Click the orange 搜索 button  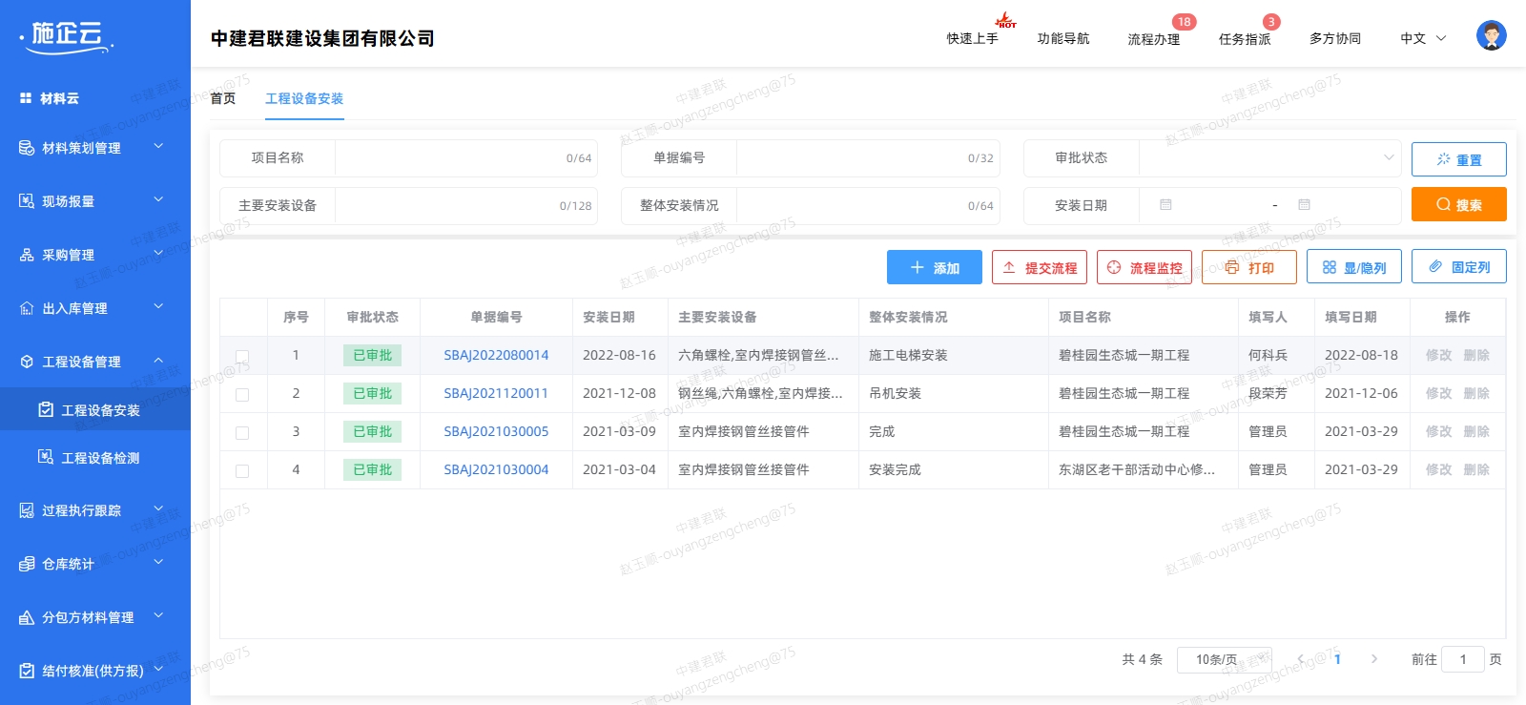coord(1458,204)
